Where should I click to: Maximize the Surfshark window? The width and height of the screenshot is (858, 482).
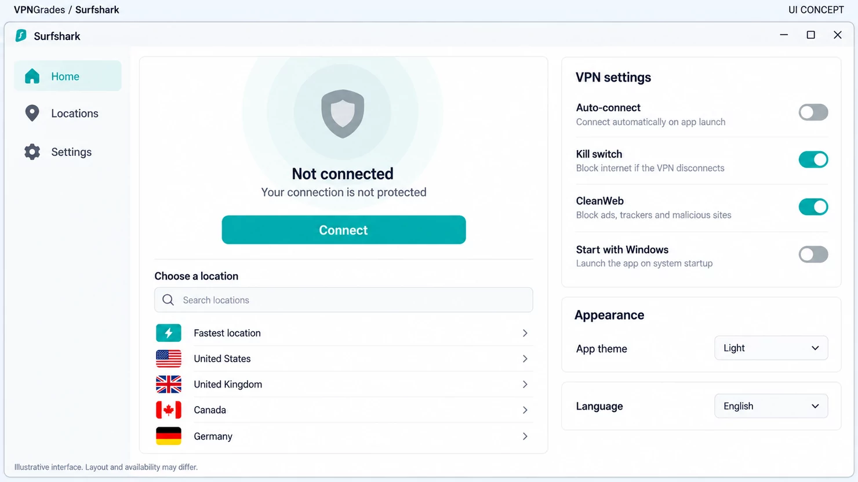click(811, 35)
